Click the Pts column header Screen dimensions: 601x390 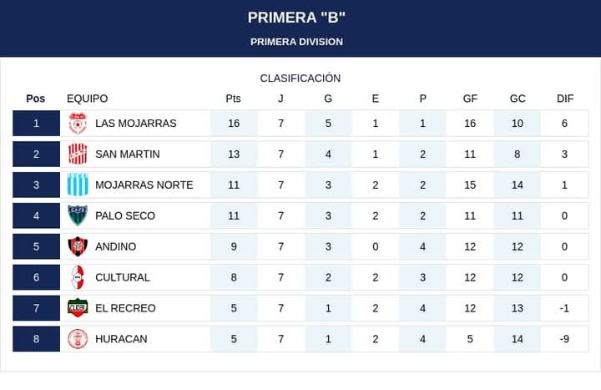point(233,99)
